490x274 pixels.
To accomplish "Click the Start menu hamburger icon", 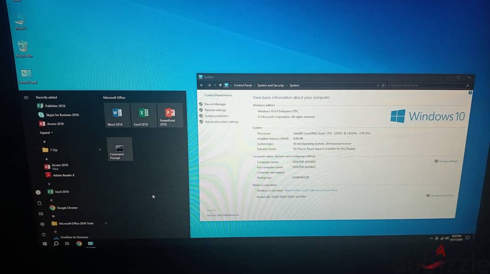I will [x=26, y=97].
